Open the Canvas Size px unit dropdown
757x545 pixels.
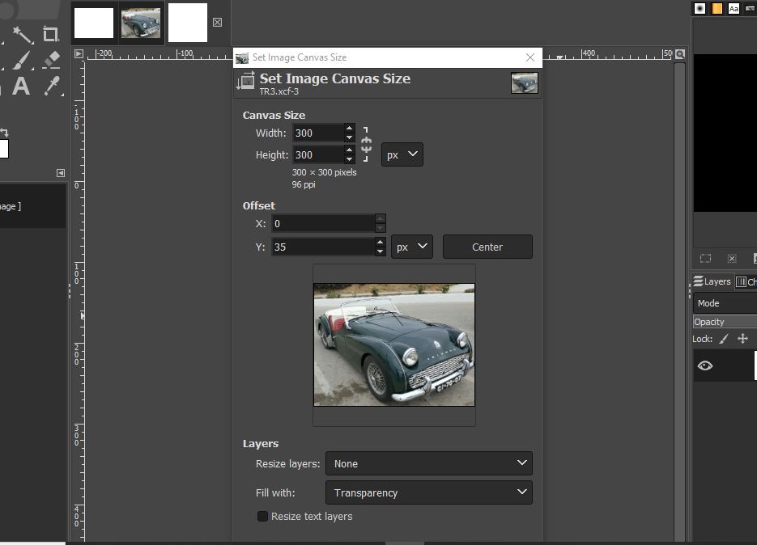click(x=402, y=154)
